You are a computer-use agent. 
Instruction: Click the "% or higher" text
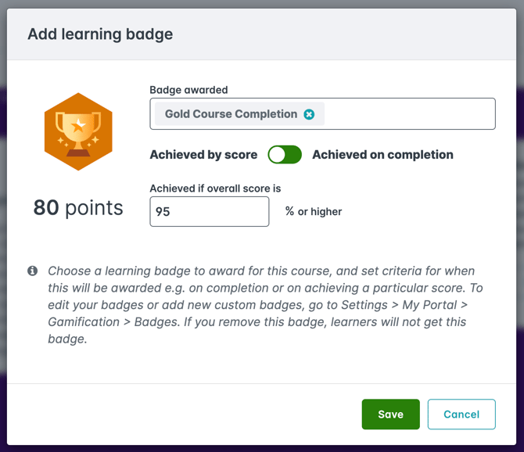click(x=314, y=212)
